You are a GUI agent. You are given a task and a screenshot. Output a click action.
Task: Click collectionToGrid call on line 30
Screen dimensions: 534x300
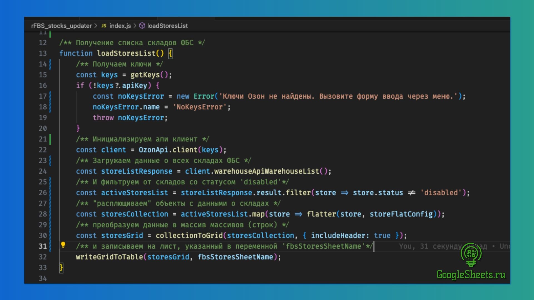coord(189,236)
